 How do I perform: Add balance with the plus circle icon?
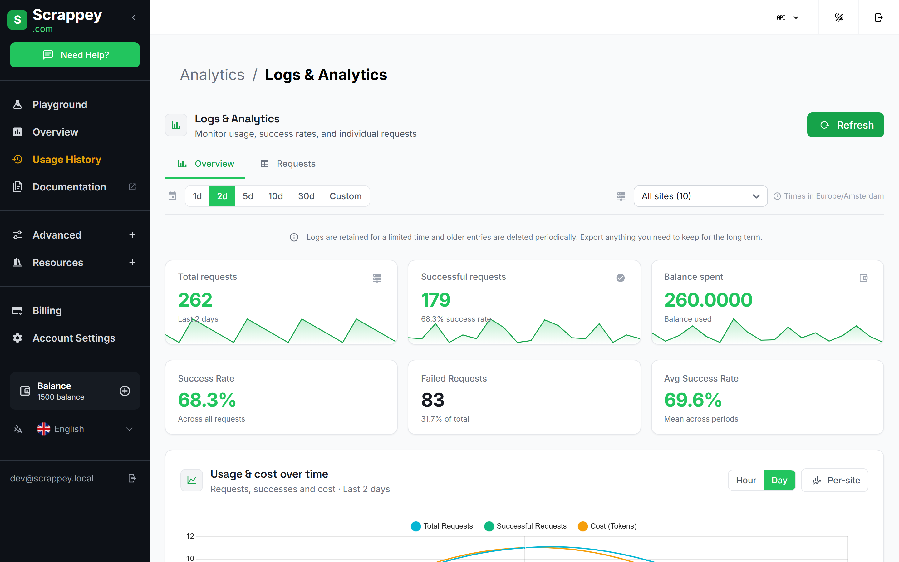pyautogui.click(x=125, y=391)
